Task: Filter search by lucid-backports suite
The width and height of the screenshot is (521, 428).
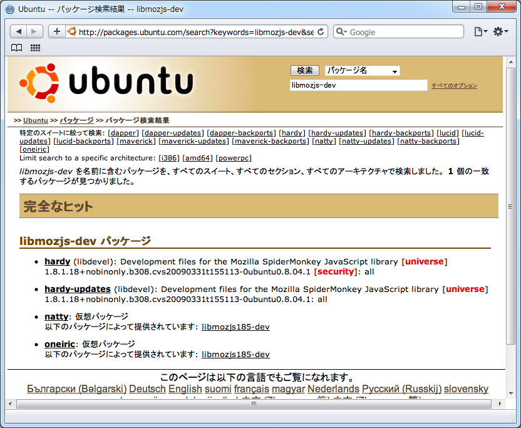Action: coord(83,141)
